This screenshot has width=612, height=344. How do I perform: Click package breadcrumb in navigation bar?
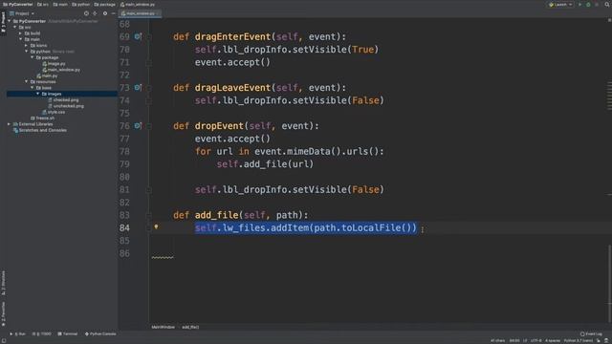coord(104,5)
